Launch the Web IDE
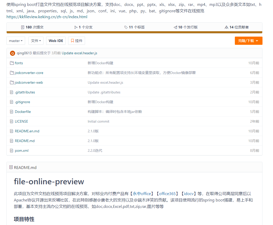 56,40
